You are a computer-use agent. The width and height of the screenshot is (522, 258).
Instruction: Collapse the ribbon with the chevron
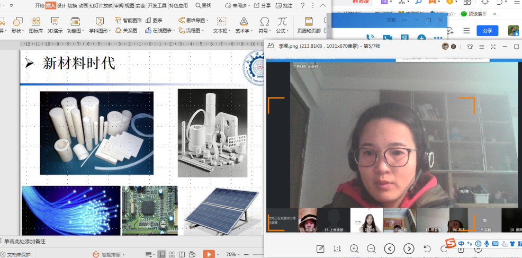[322, 6]
